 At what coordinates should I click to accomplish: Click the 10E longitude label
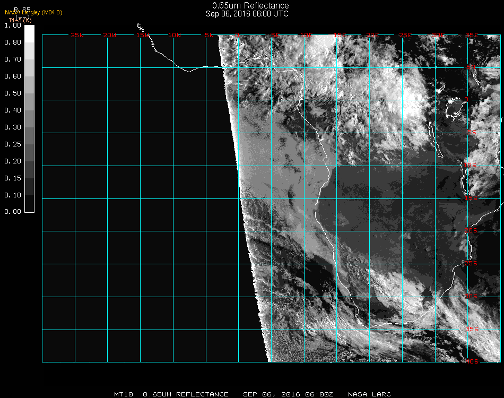pyautogui.click(x=306, y=35)
